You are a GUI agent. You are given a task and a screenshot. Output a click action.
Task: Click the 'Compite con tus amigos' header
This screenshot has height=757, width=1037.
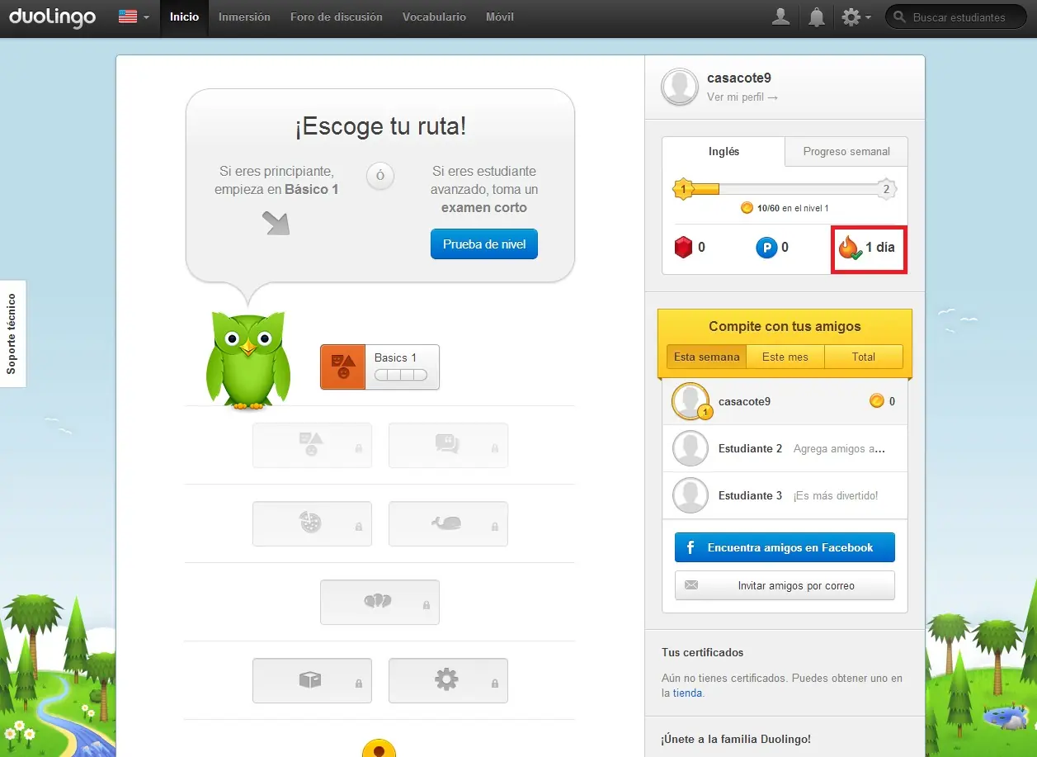pos(785,326)
